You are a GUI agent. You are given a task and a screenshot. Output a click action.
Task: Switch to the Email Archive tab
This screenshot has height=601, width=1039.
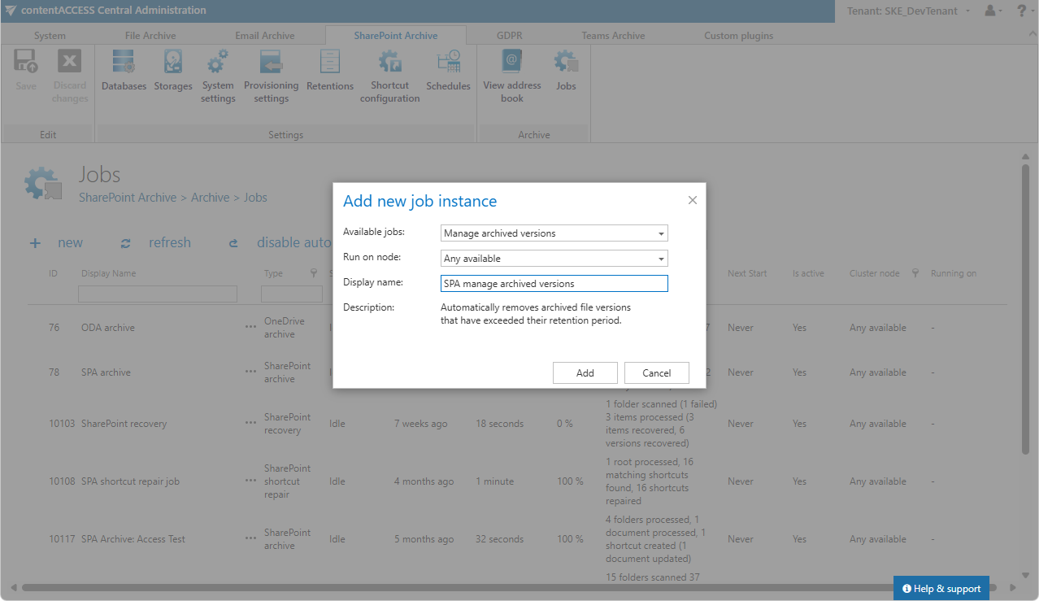click(265, 36)
